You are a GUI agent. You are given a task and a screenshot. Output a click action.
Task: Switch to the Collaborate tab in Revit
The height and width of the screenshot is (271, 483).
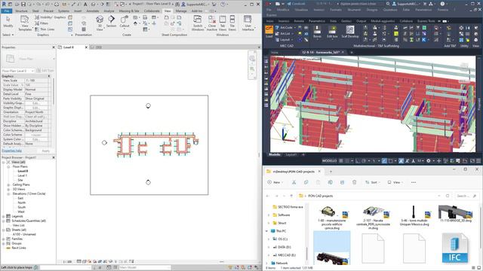pos(152,11)
